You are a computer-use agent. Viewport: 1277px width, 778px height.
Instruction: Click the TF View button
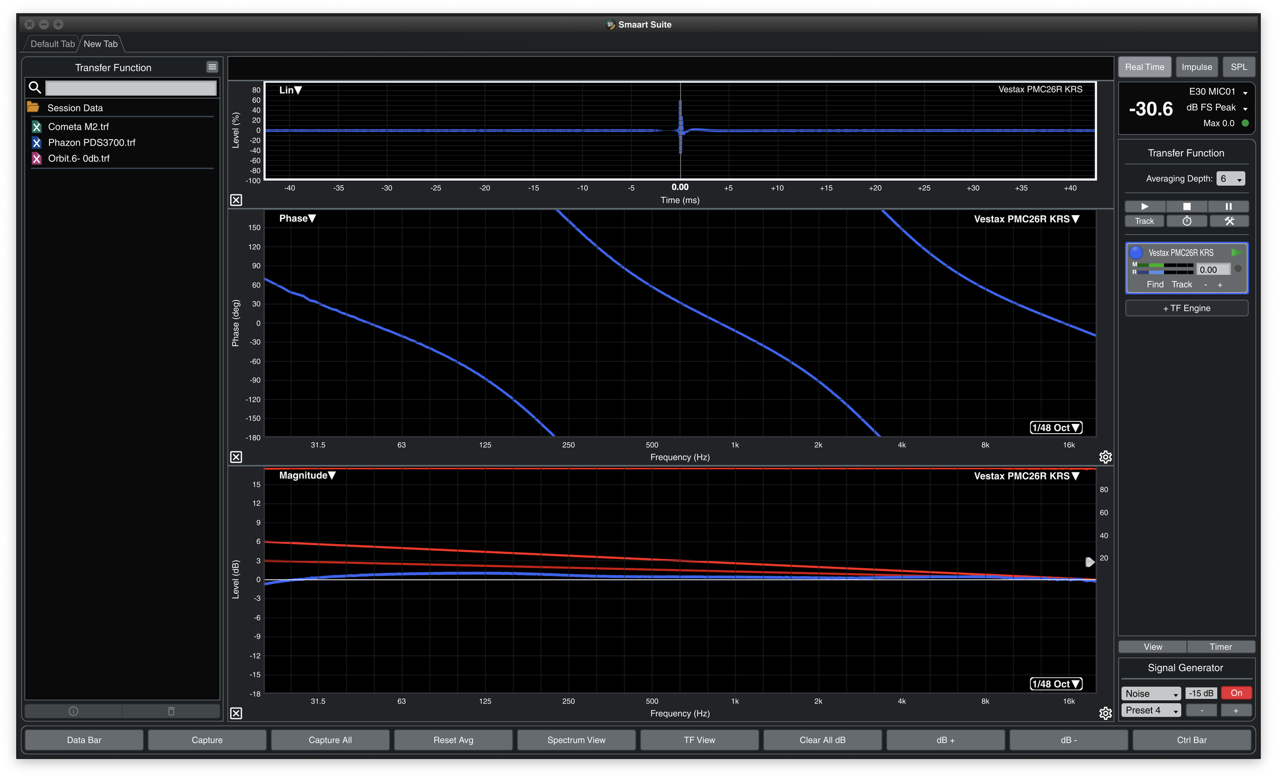pos(700,740)
